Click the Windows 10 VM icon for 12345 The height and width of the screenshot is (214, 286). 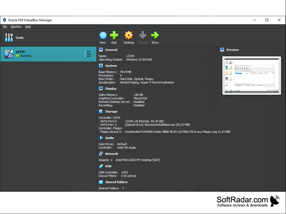click(9, 54)
